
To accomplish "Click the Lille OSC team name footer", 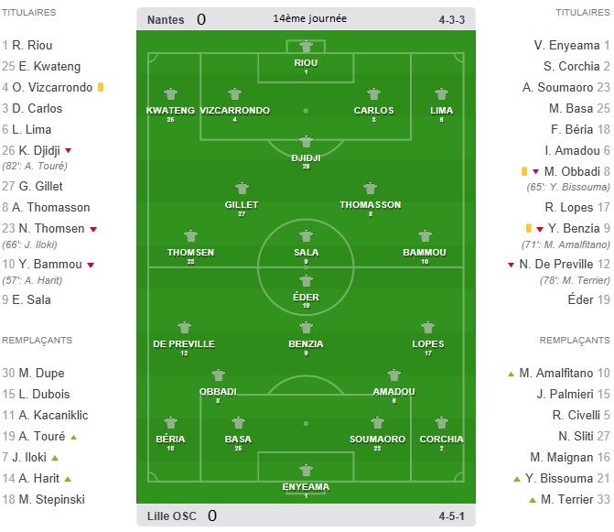I will (171, 516).
